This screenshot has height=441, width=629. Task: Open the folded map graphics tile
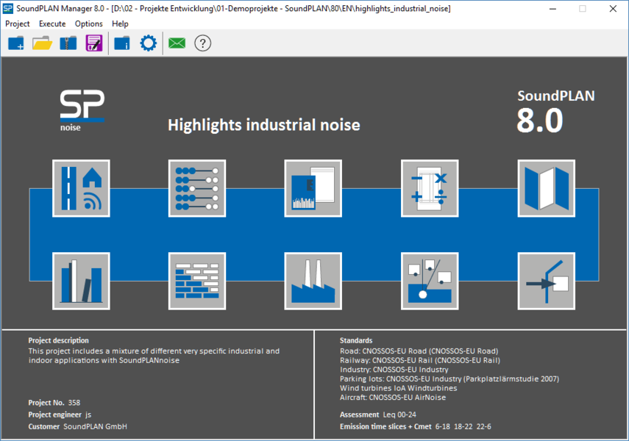[x=546, y=188]
